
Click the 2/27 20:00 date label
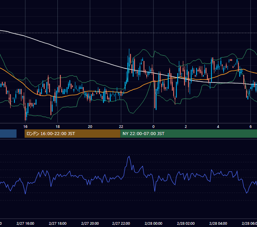click(x=90, y=223)
